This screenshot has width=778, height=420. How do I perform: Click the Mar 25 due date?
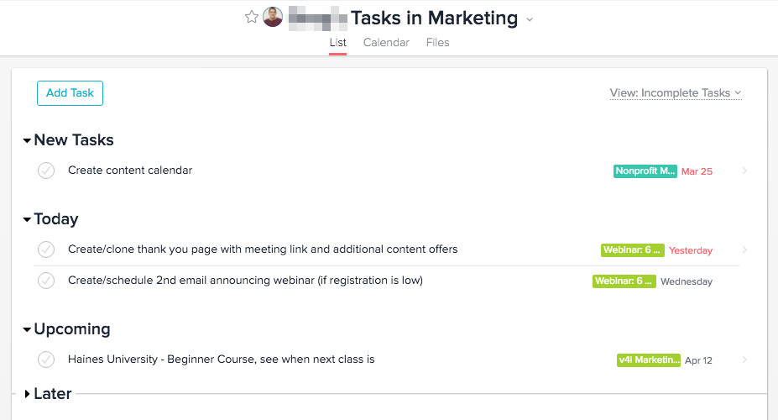tap(697, 171)
